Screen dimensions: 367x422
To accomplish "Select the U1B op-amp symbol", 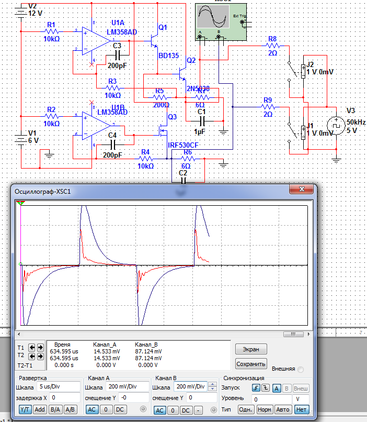I will 96,126.
